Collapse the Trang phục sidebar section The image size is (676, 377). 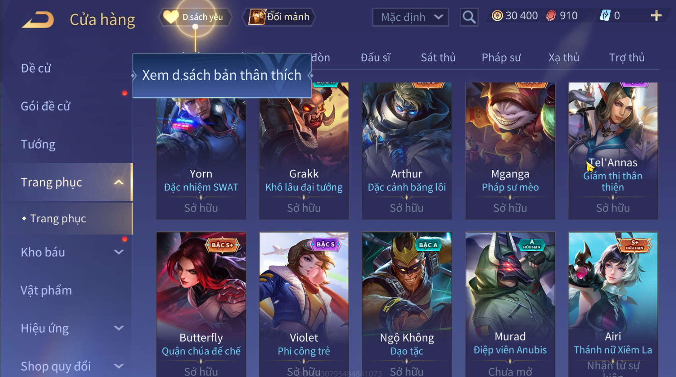click(x=119, y=182)
